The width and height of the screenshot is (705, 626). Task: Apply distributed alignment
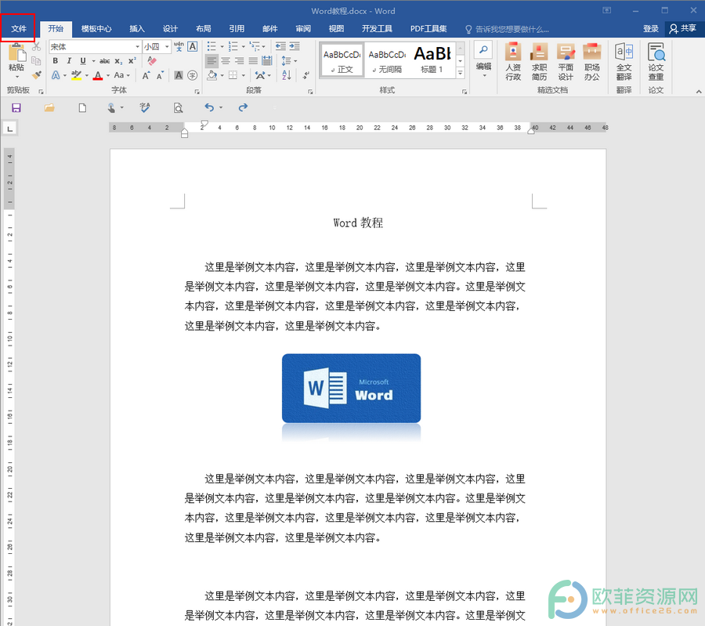click(267, 60)
